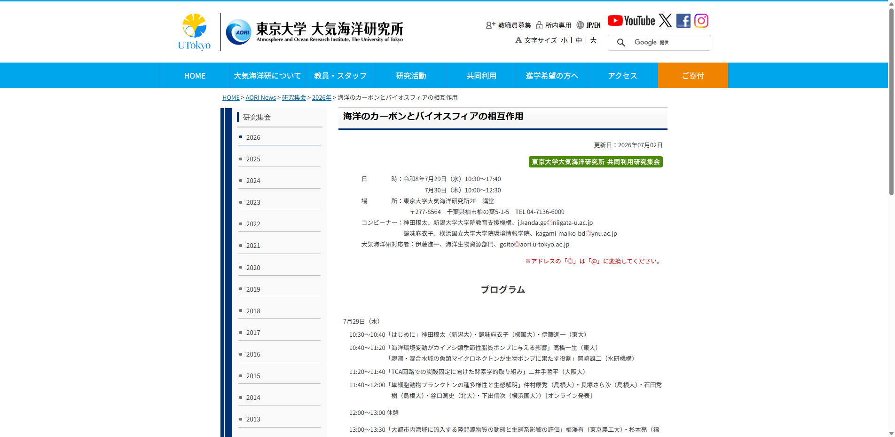The height and width of the screenshot is (437, 895).
Task: Click the 更新日 2026年07月02日 text
Action: (628, 145)
